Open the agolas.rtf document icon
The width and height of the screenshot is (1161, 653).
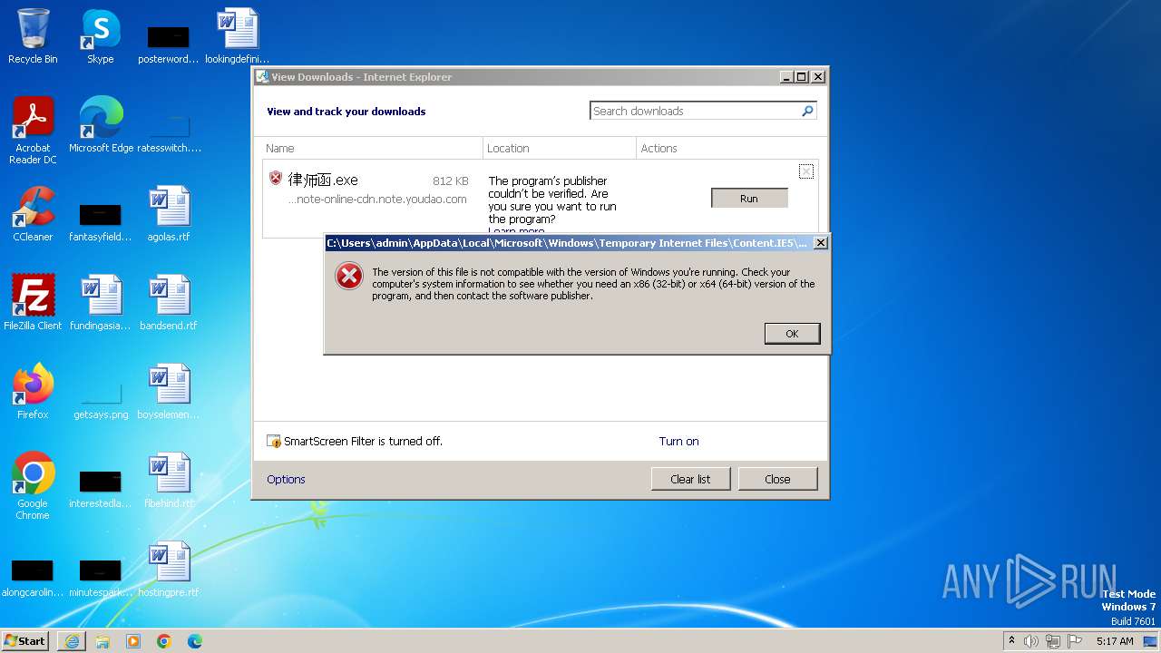click(x=169, y=214)
